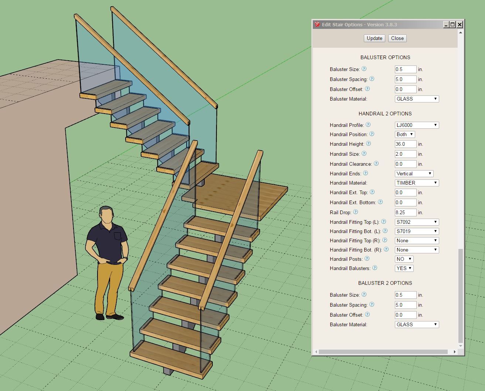
Task: Open the Handrail Position Both dropdown
Action: (x=405, y=134)
